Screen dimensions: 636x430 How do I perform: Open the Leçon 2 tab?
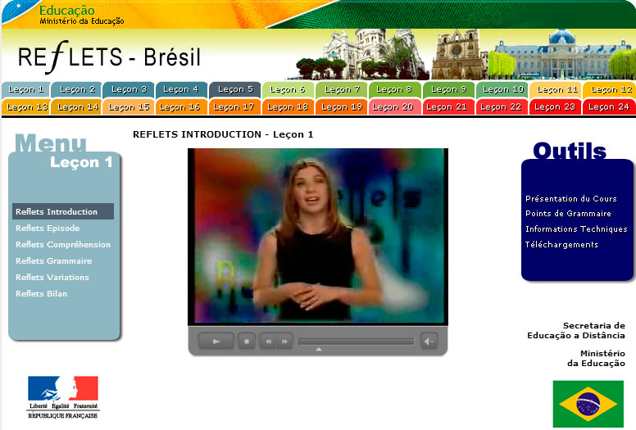tap(77, 89)
